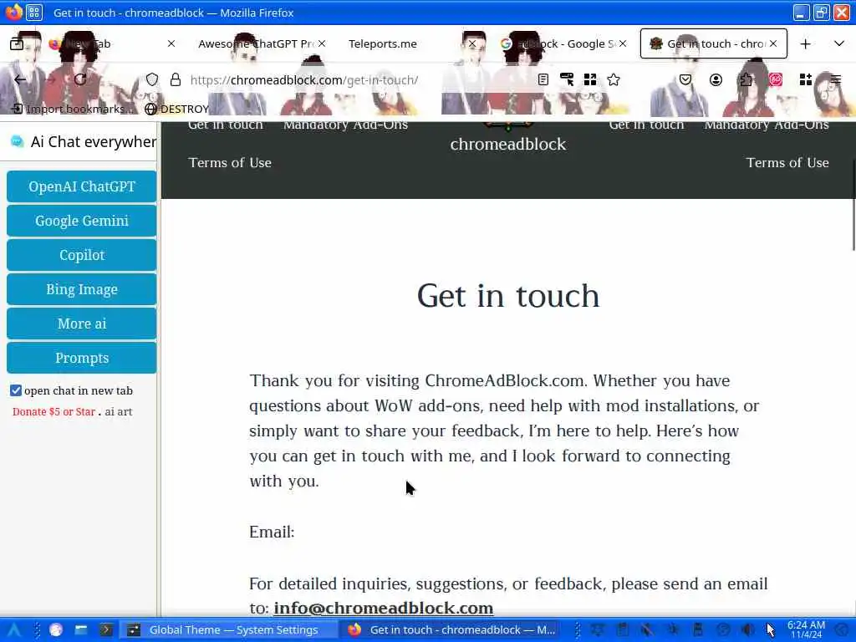Click the OpenAI ChatGPT button
This screenshot has height=642, width=856.
coord(82,186)
